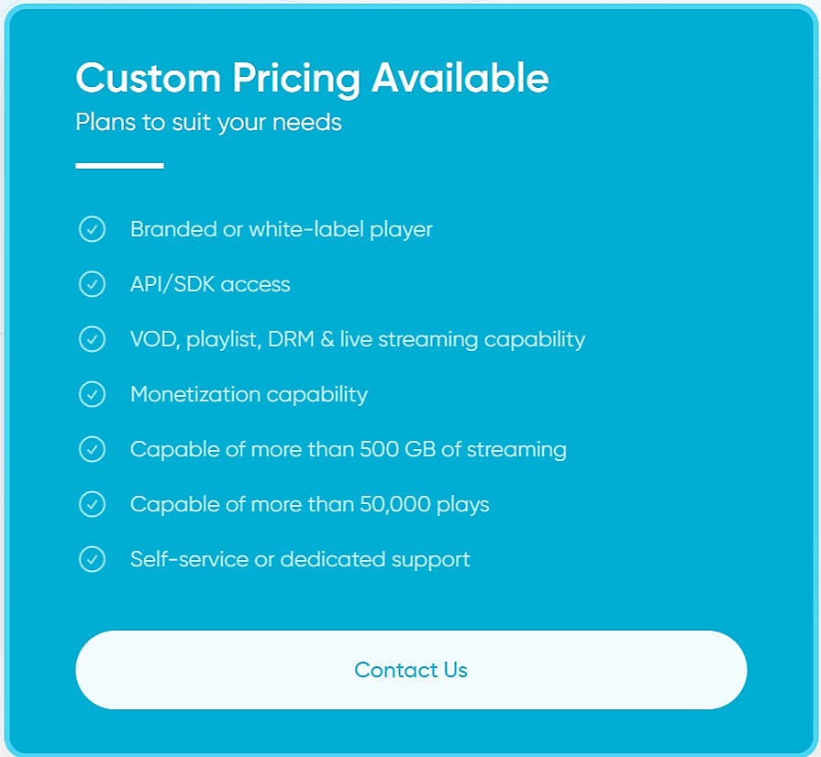Click the checkmark icon next to API/SDK access
Viewport: 821px width, 757px height.
tap(92, 284)
